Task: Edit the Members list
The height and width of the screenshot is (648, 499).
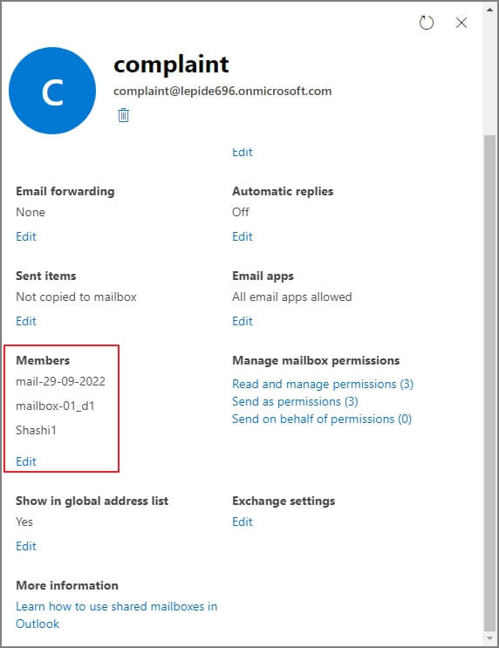Action: 26,461
